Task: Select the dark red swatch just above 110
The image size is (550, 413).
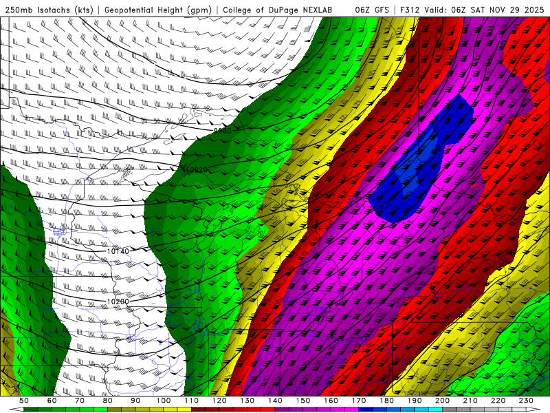Action: coord(199,410)
